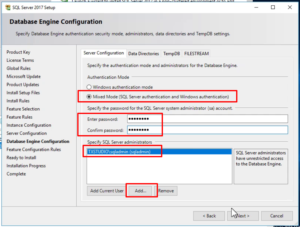Select Windows authentication mode radio button
The width and height of the screenshot is (300, 227).
click(x=89, y=87)
